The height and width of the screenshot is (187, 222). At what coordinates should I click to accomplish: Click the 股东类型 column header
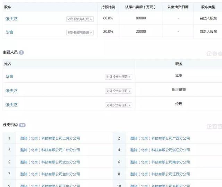pyautogui.click(x=208, y=7)
